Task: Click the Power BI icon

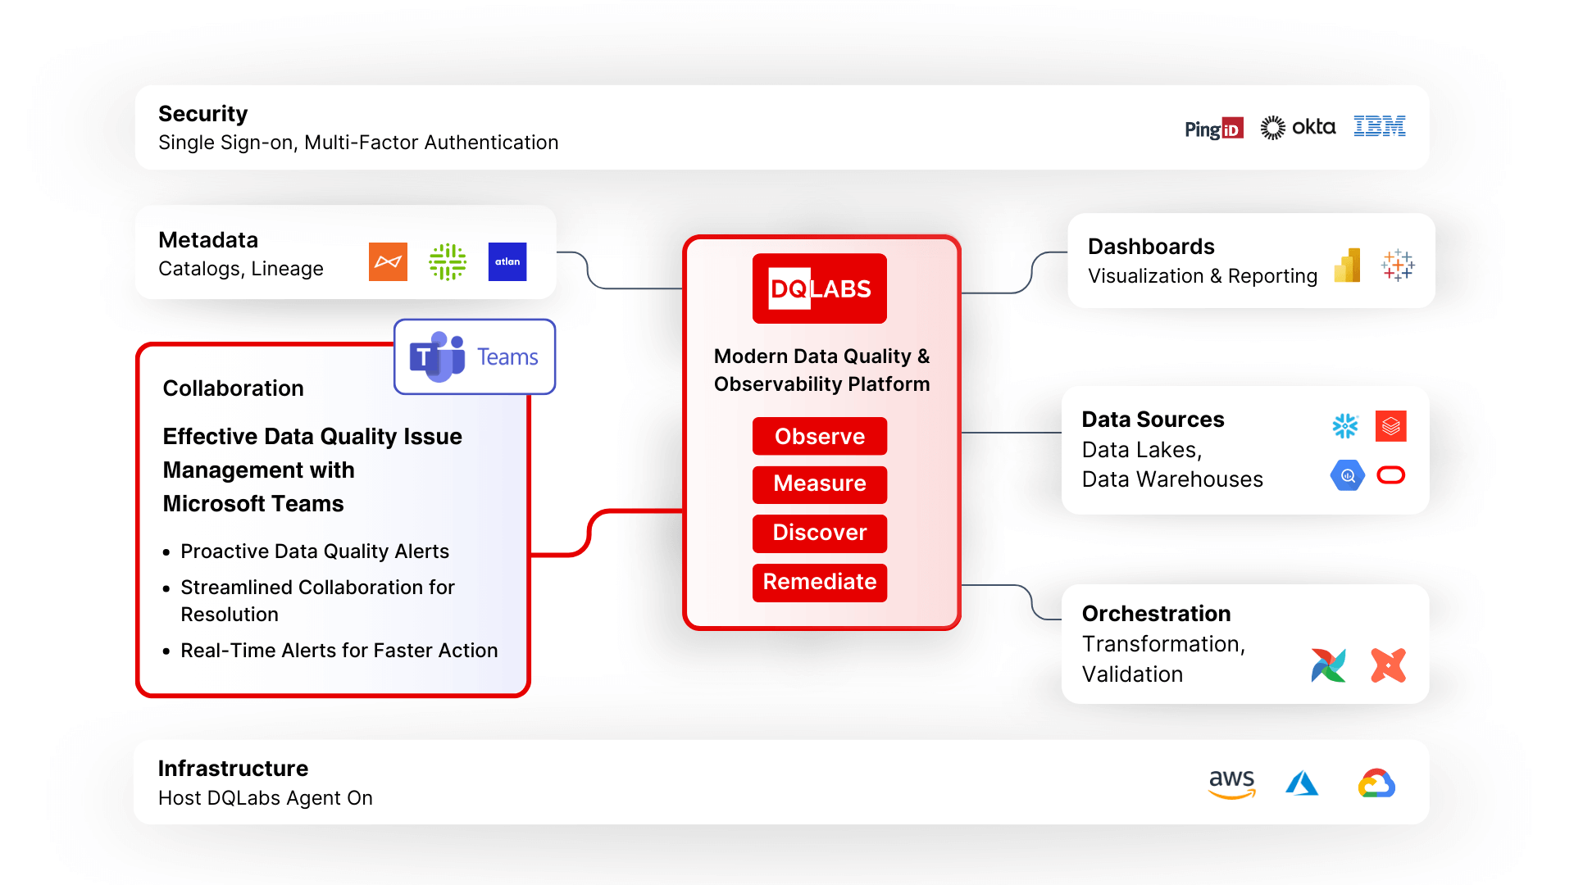Action: (1348, 265)
